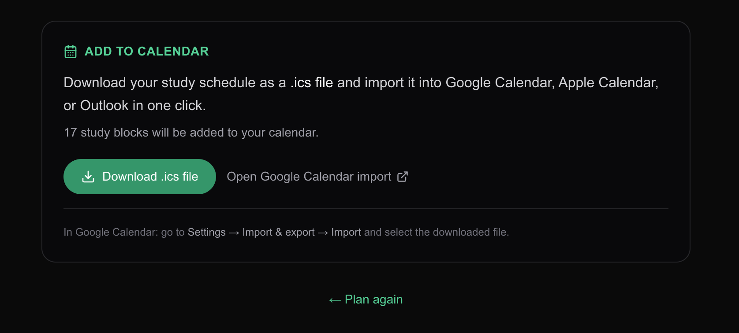
Task: Click the bold 'Import' step in instructions
Action: pyautogui.click(x=346, y=232)
